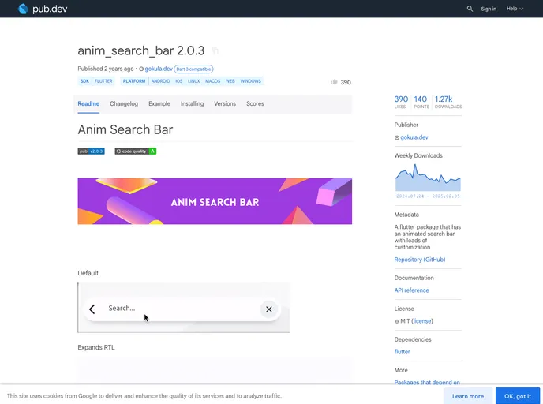Screen dimensions: 543x404
Task: Click the 'Expands RTL' label
Action: [96, 347]
